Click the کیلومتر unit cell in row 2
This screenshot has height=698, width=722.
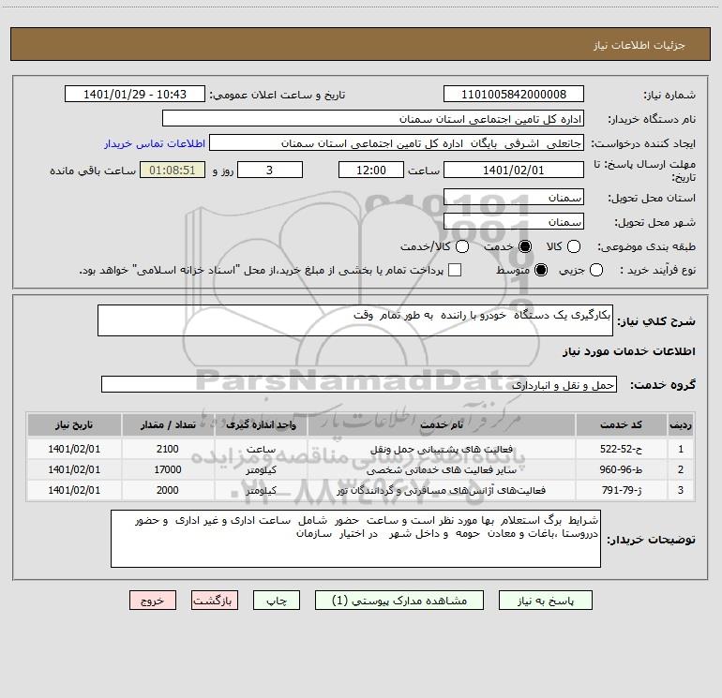tap(261, 469)
